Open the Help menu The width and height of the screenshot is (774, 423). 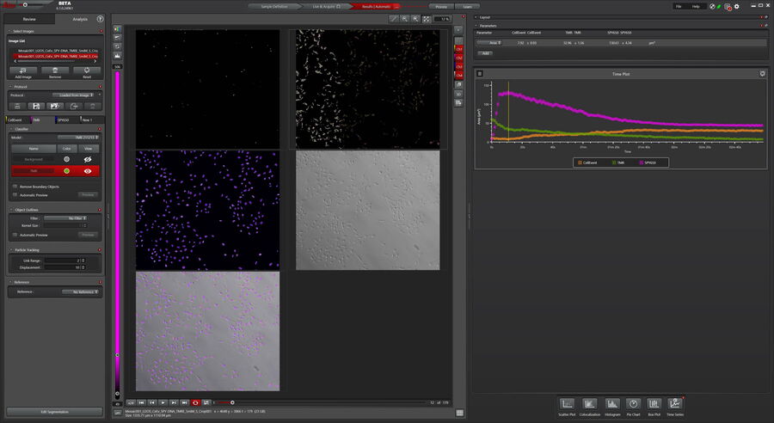pos(696,6)
